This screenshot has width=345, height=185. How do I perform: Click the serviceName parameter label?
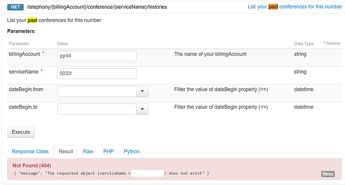pos(24,72)
